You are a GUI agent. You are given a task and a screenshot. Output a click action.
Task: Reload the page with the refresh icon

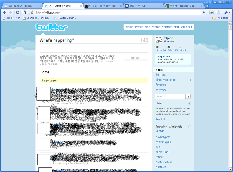(17, 12)
